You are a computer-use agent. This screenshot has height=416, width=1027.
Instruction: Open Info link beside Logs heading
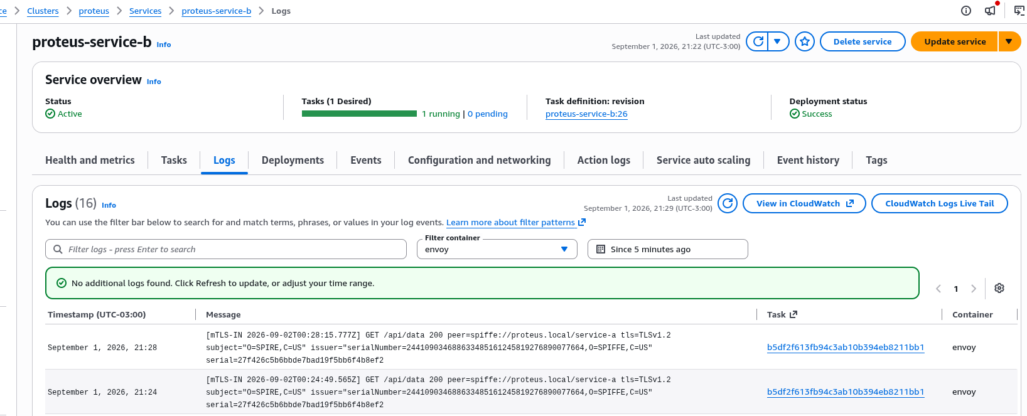(109, 205)
